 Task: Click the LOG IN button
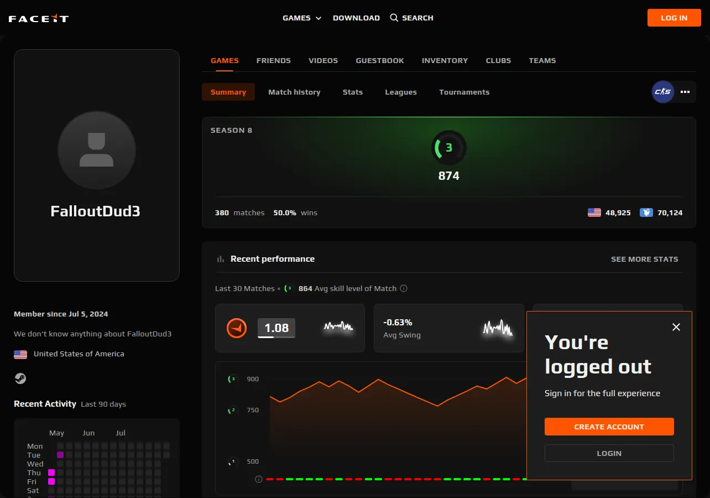[674, 18]
